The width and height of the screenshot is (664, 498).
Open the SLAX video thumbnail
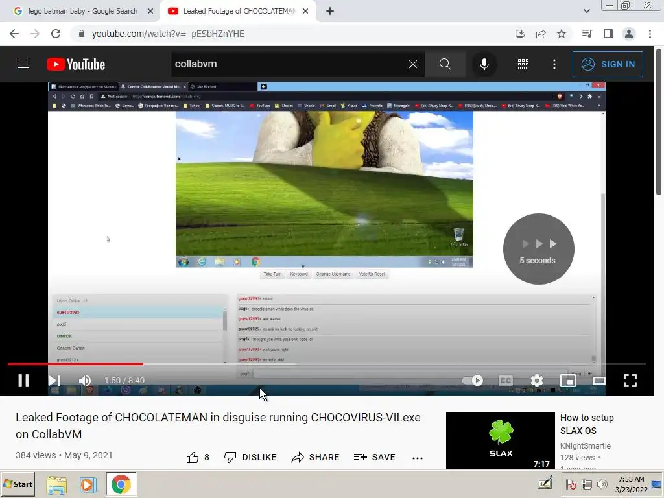tap(500, 440)
